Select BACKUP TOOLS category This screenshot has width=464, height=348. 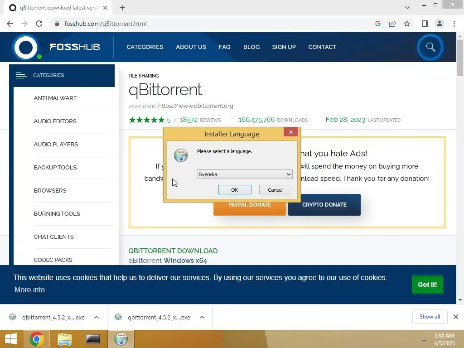[55, 168]
